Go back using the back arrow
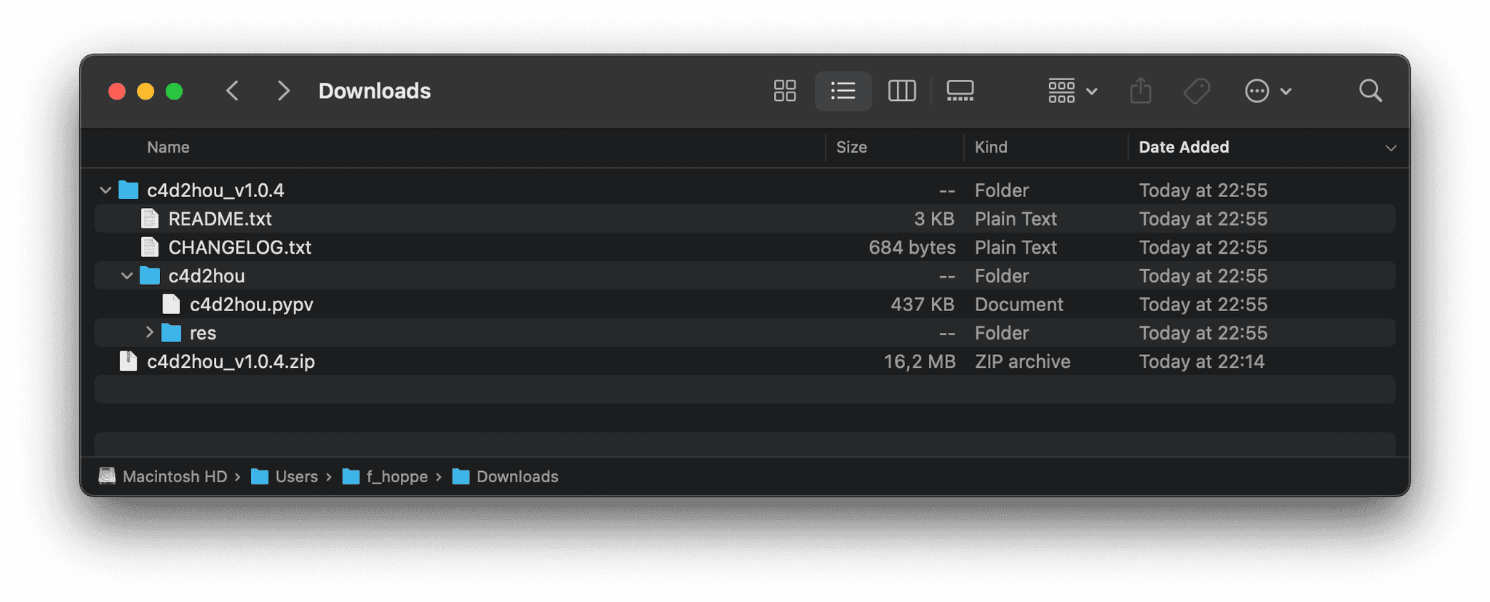This screenshot has height=602, width=1490. click(232, 91)
